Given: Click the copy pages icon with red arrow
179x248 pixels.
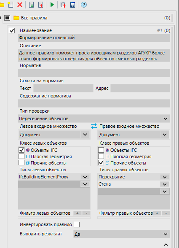Looking at the screenshot, I should tap(63, 5).
